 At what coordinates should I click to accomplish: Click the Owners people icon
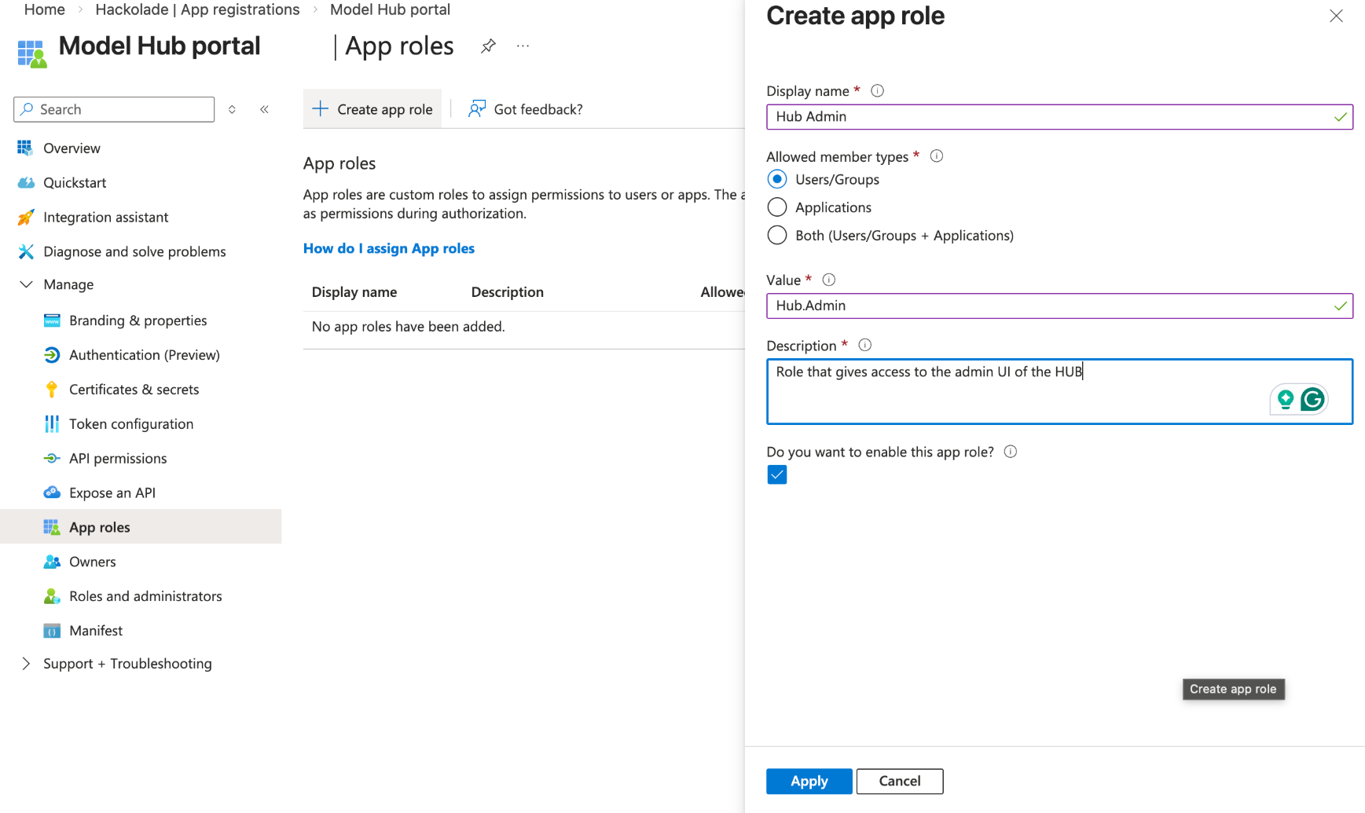coord(52,562)
